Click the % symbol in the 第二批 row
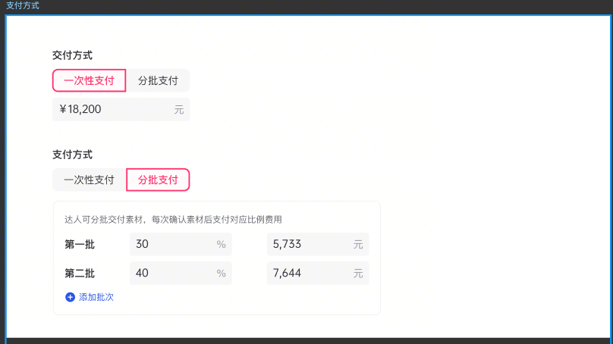 (222, 274)
